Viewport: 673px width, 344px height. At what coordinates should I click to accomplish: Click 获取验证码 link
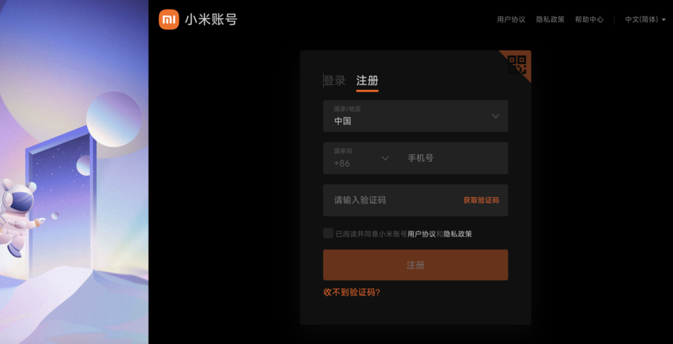481,200
